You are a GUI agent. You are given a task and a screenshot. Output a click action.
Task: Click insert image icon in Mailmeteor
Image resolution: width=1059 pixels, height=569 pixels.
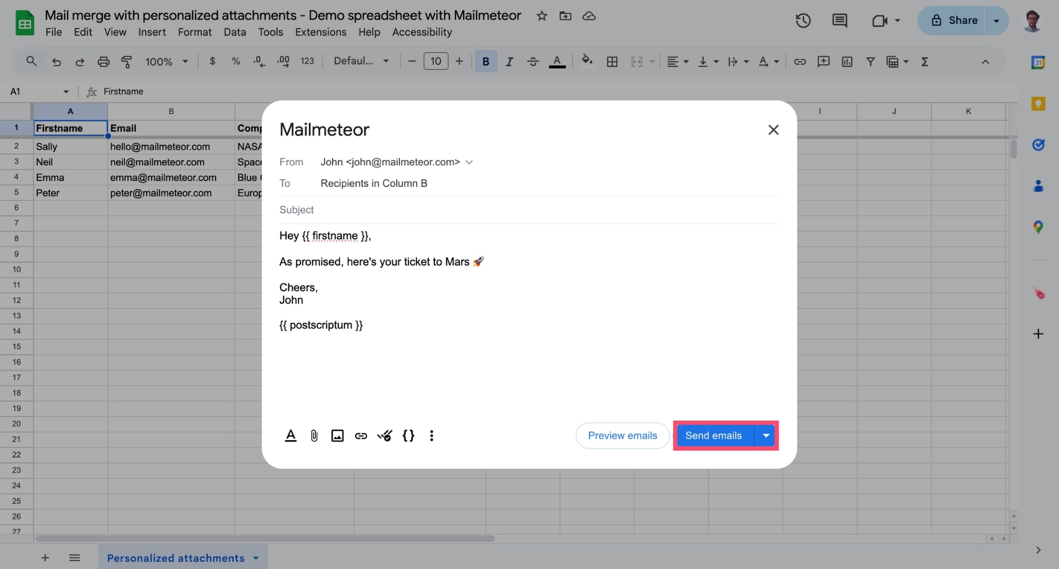coord(337,435)
